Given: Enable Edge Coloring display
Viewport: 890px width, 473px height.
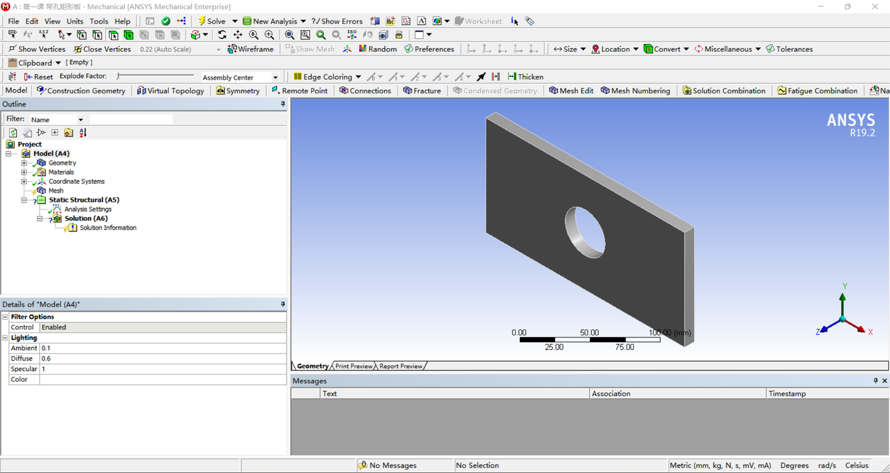Looking at the screenshot, I should click(x=326, y=76).
